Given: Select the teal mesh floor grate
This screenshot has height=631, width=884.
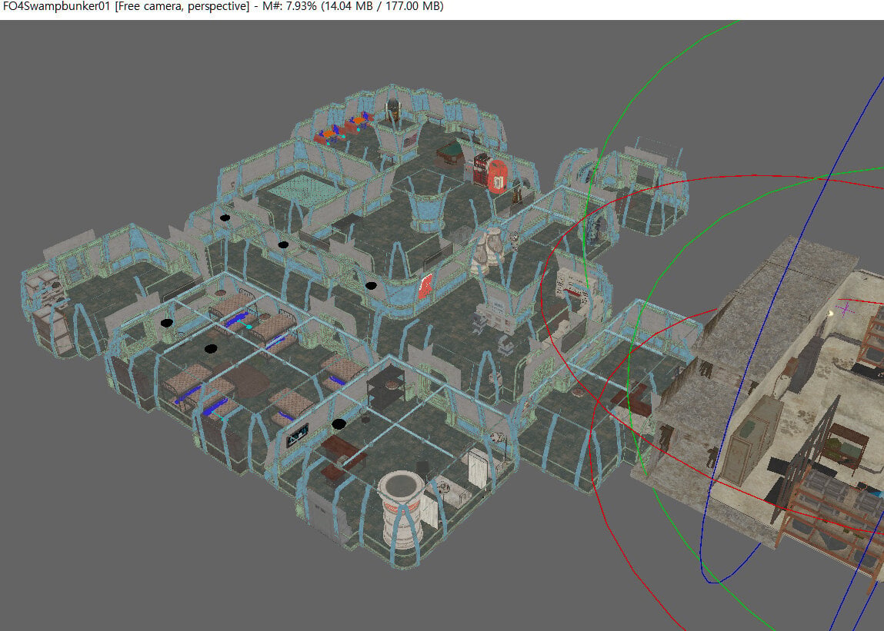Looking at the screenshot, I should pyautogui.click(x=305, y=189).
